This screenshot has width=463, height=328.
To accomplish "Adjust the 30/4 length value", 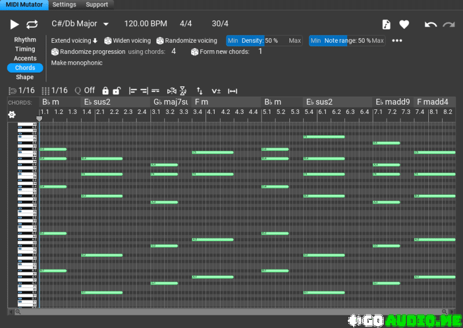I will click(220, 24).
